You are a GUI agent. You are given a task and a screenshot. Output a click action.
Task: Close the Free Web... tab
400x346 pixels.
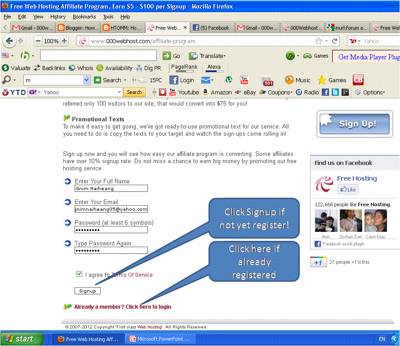point(185,27)
